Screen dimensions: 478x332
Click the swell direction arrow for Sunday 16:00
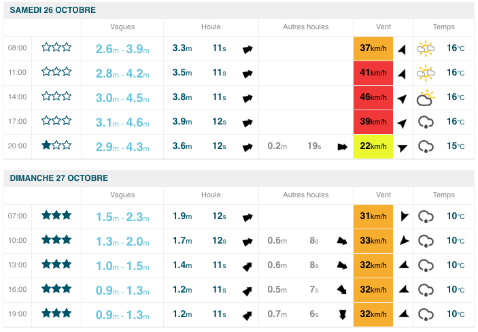click(247, 290)
